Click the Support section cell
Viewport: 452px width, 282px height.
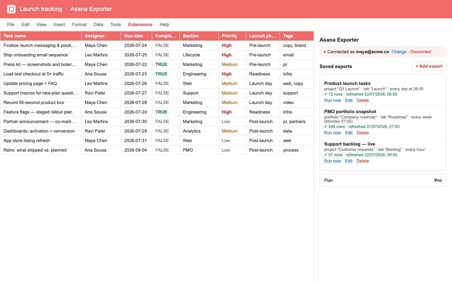[x=199, y=93]
